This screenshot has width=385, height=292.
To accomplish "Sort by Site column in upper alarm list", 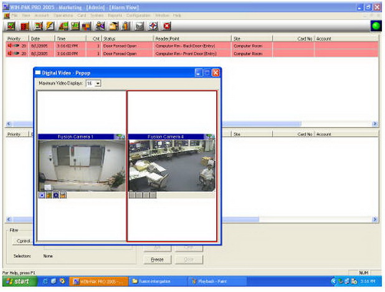I will (252, 39).
